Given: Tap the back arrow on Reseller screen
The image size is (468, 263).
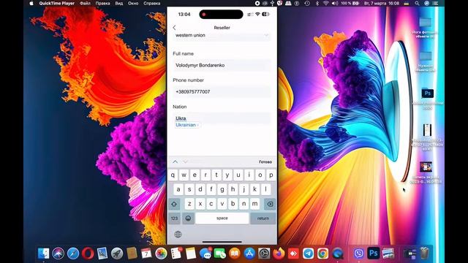Looking at the screenshot, I should [x=174, y=28].
